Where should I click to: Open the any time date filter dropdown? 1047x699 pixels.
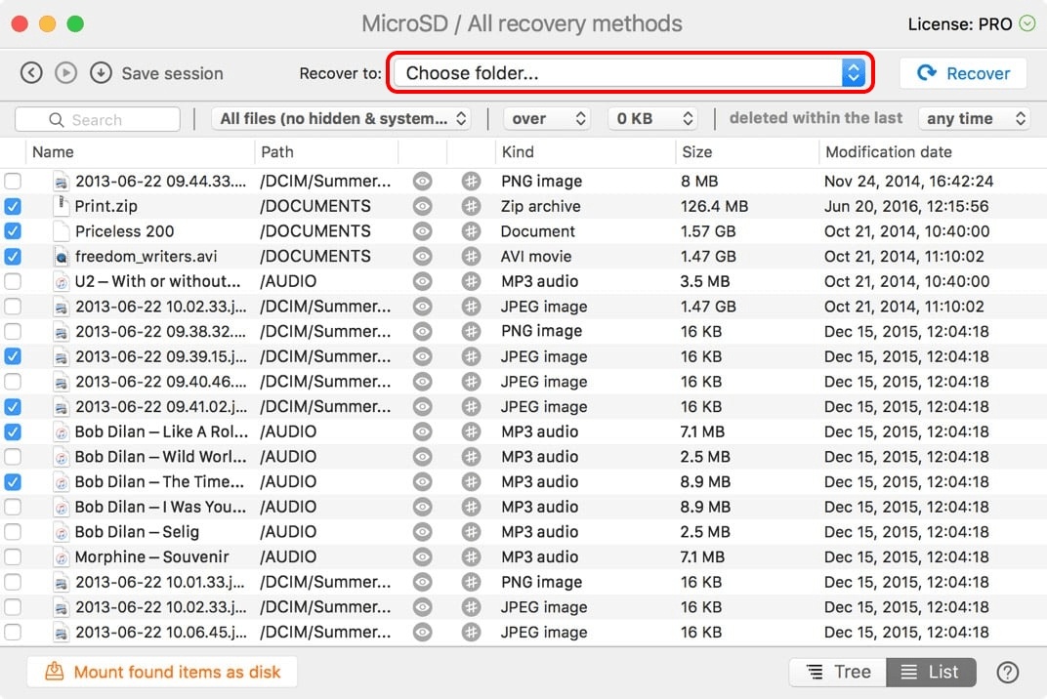[x=973, y=117]
